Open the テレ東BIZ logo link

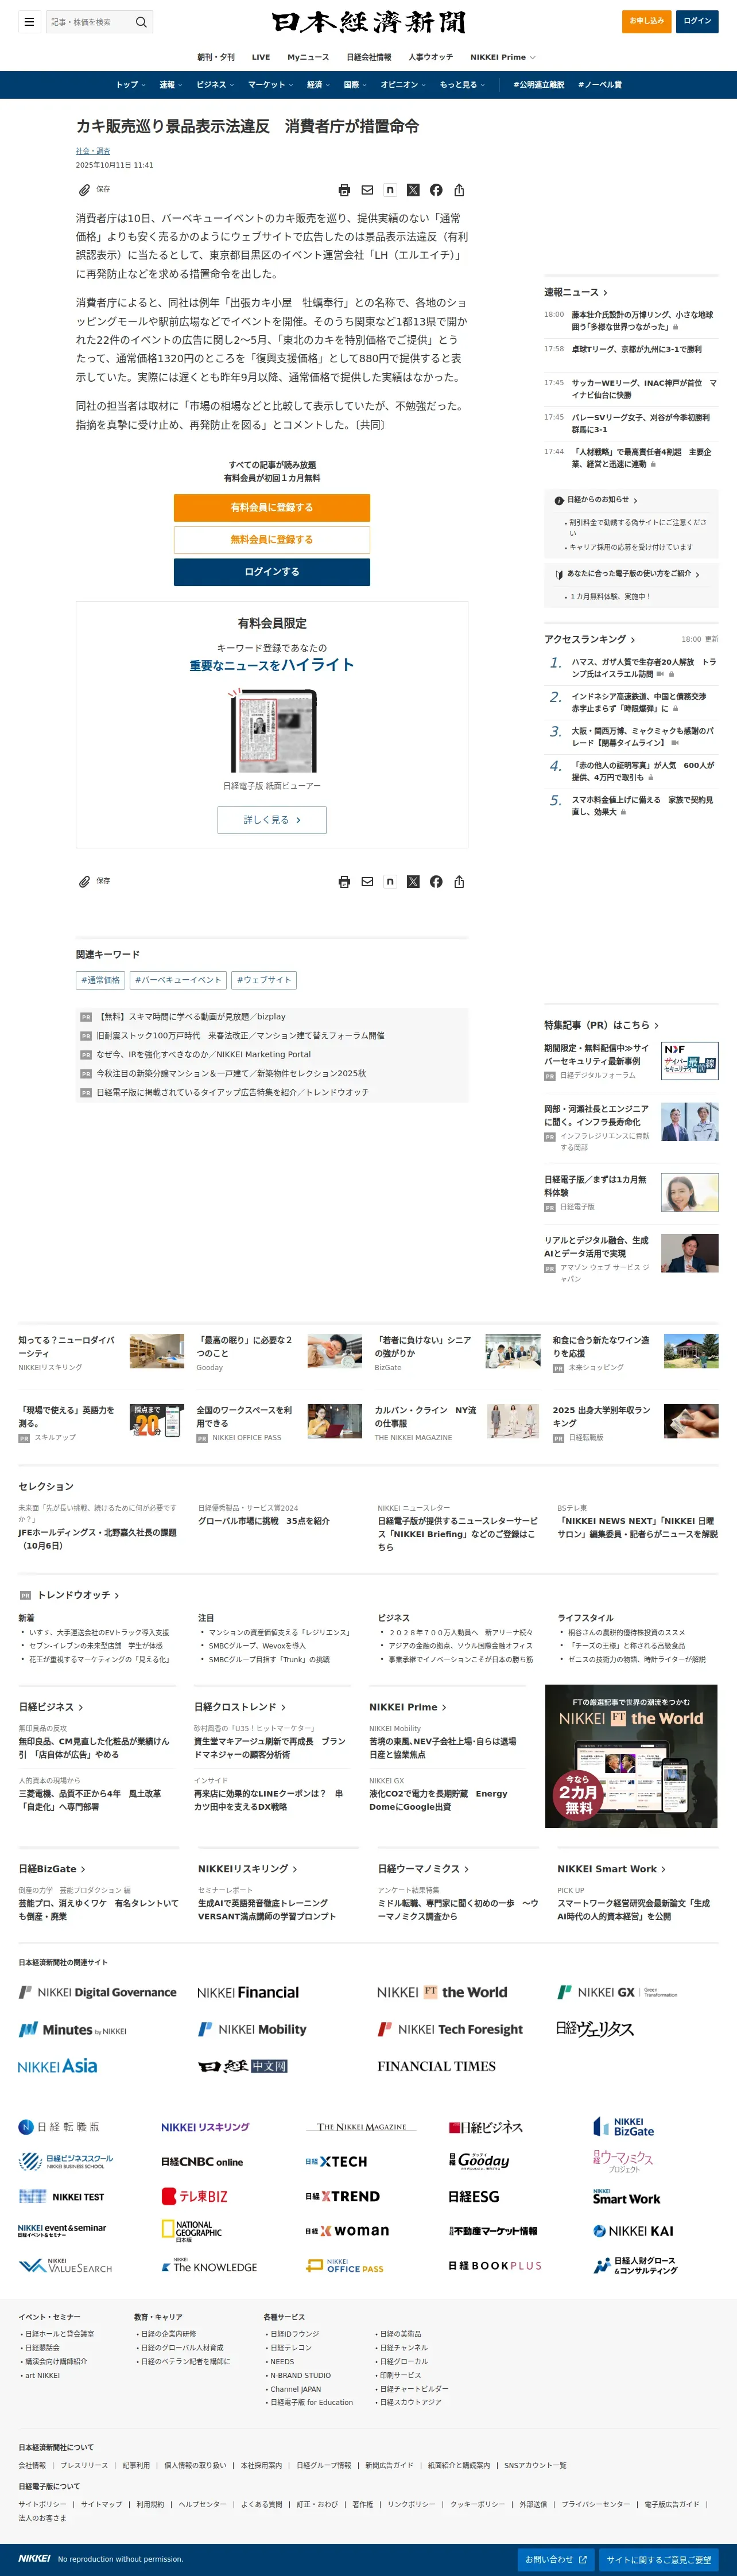tap(195, 2196)
